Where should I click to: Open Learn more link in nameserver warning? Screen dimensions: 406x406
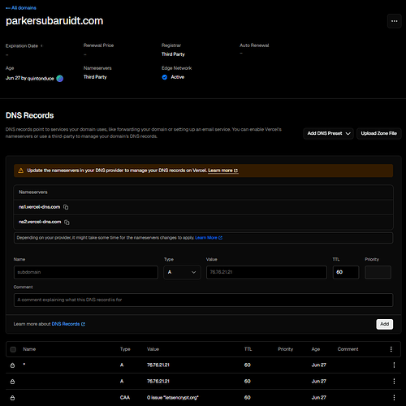[x=223, y=171]
